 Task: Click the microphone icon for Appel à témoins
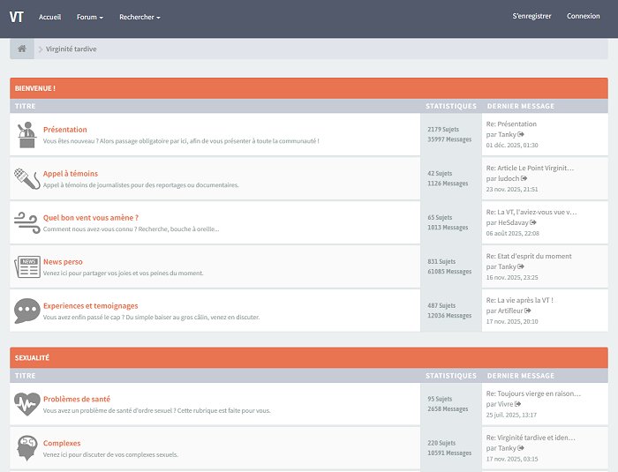click(26, 178)
